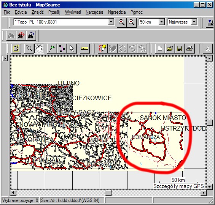Click the MYSLENICE label on map

33,95
